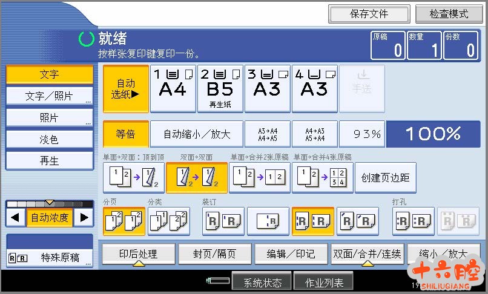Select the 单面→双面 duplex icon
Image resolution: width=488 pixels, height=294 pixels.
[x=131, y=177]
